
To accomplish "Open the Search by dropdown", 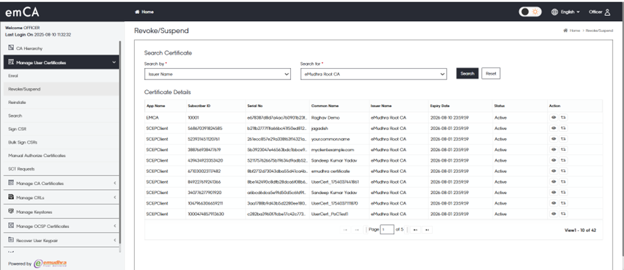I will (217, 74).
